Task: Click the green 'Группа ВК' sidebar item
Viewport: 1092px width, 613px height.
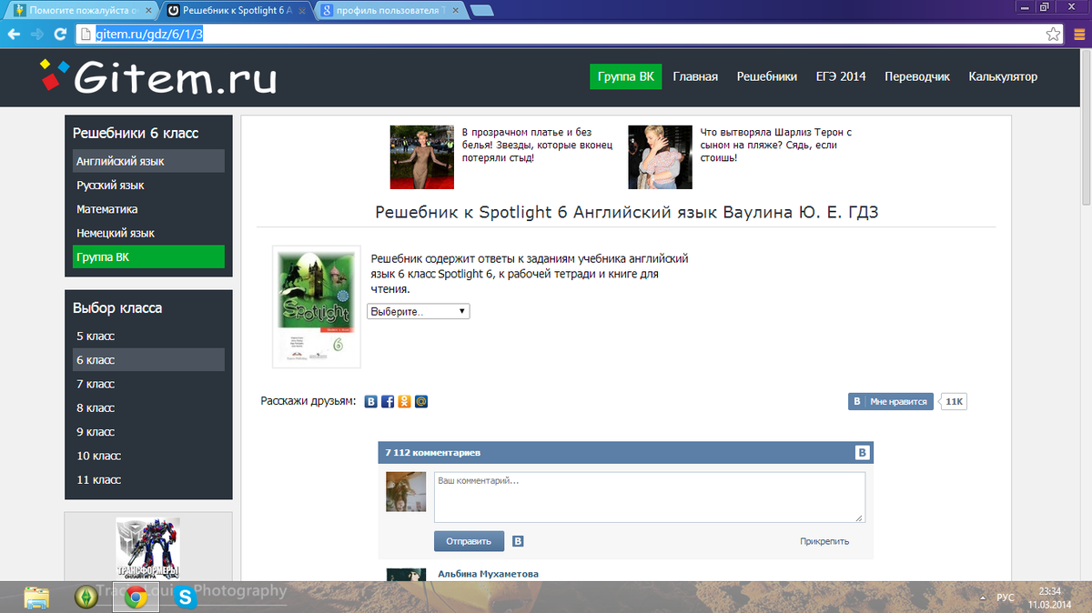Action: [148, 257]
